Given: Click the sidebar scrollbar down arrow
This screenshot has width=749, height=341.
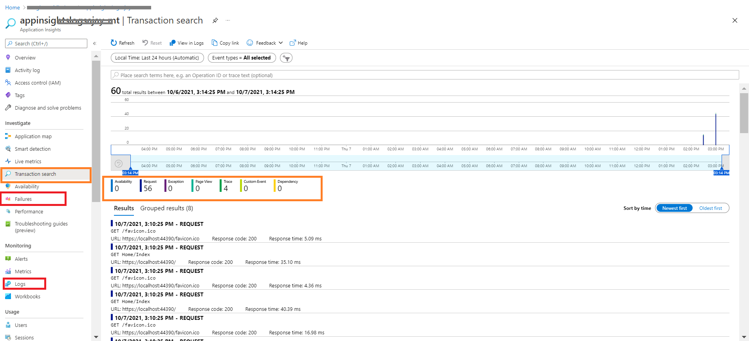Looking at the screenshot, I should click(x=96, y=337).
